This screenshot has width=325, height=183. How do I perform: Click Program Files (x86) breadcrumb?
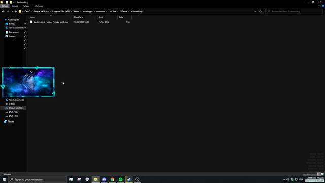coord(61,11)
